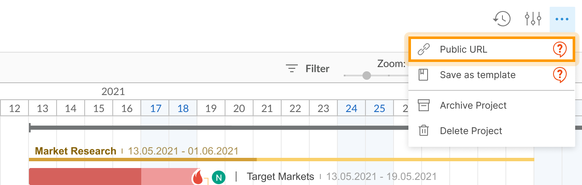Click the red Target Markets task bar

(85, 177)
